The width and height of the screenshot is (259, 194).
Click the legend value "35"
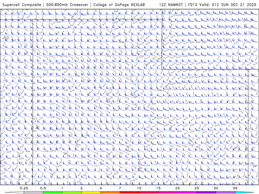pos(235,188)
